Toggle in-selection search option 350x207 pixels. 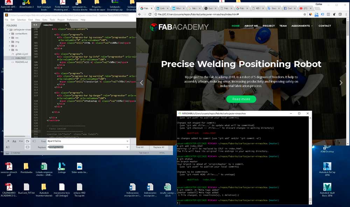34,141
